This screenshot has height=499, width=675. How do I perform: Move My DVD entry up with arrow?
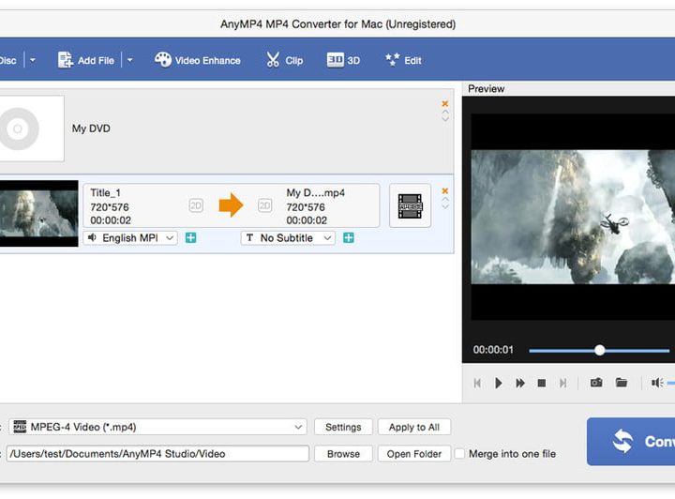(445, 113)
